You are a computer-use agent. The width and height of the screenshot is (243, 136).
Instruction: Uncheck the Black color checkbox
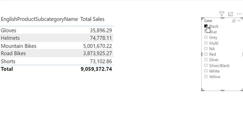(206, 26)
